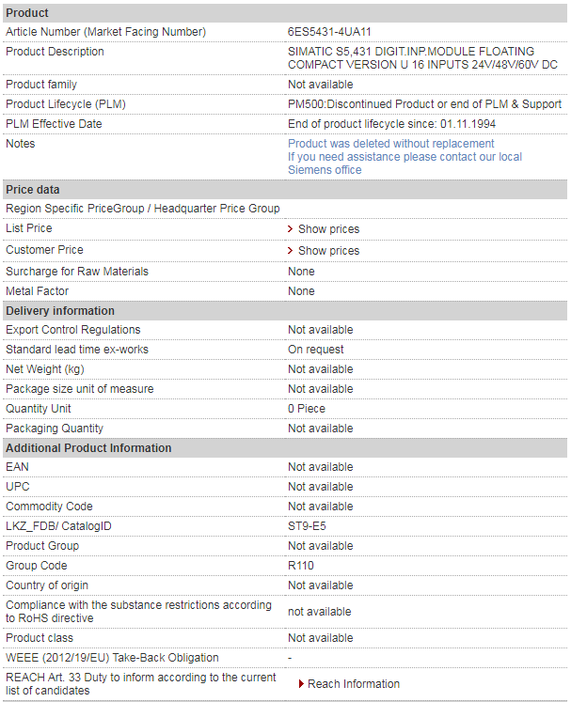The image size is (571, 702).
Task: Click the arrow icon beside Customer Price
Action: [x=290, y=251]
